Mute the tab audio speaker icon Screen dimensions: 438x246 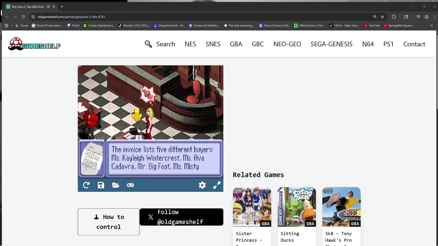coord(48,7)
